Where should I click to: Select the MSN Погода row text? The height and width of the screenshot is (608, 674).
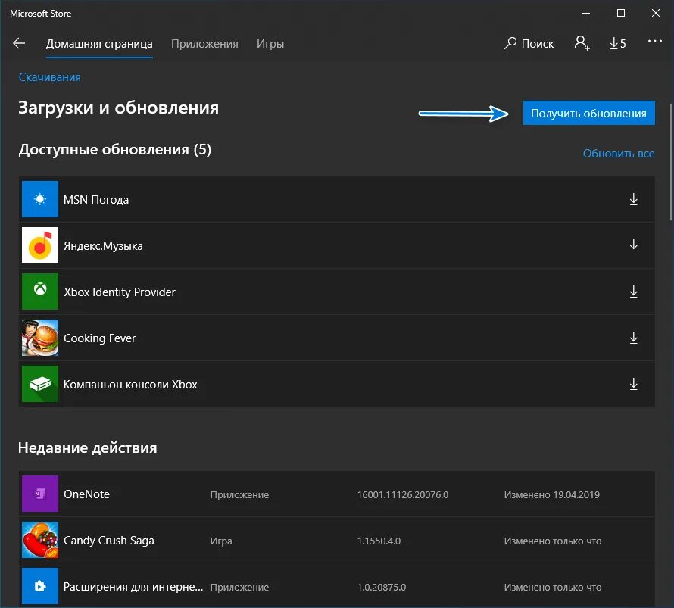point(96,200)
